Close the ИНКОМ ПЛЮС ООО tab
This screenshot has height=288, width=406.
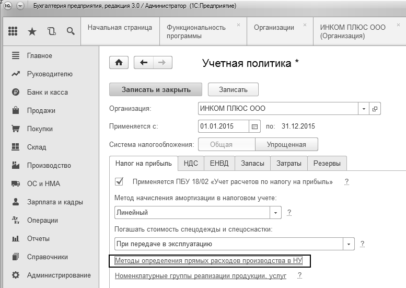[x=398, y=25]
